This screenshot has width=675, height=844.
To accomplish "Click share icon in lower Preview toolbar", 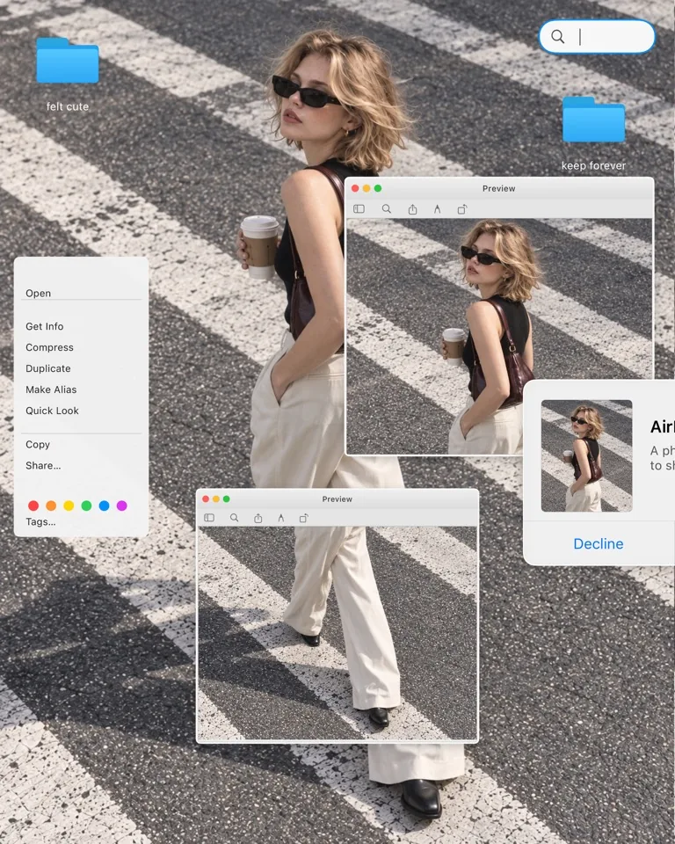I will click(258, 518).
